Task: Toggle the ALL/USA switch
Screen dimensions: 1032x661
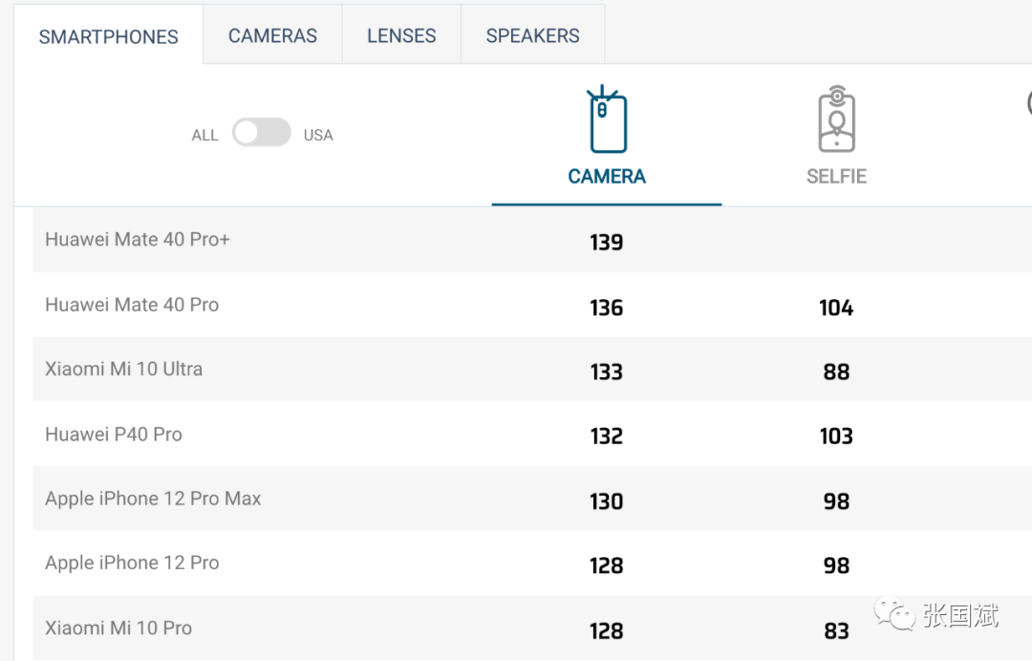Action: (x=262, y=133)
